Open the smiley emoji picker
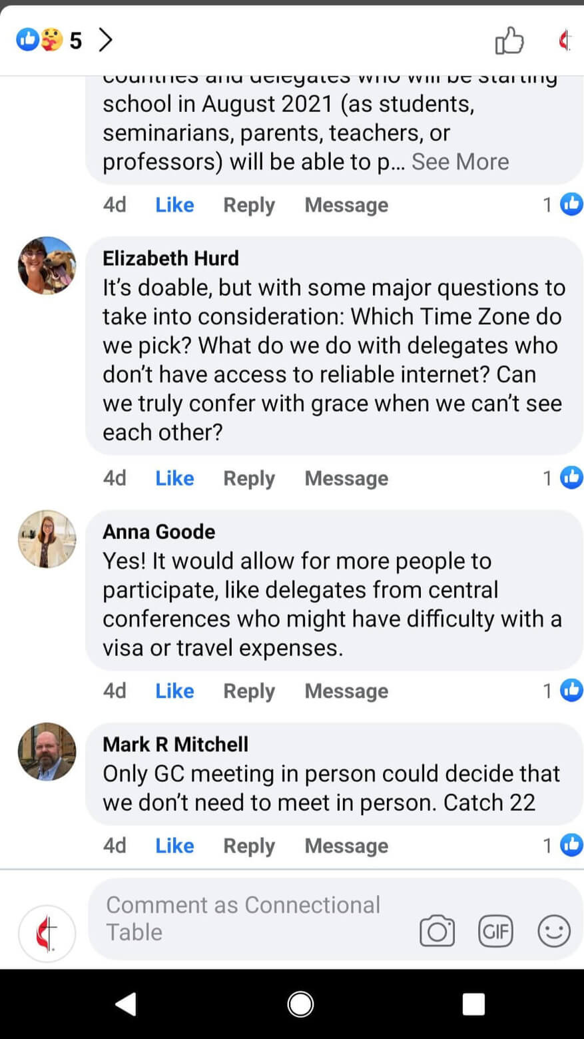584x1039 pixels. click(553, 932)
